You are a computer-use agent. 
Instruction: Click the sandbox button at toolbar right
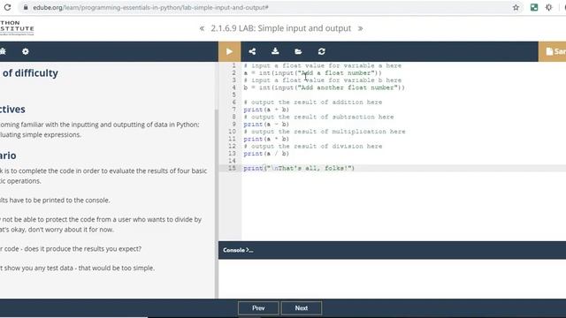click(x=552, y=51)
